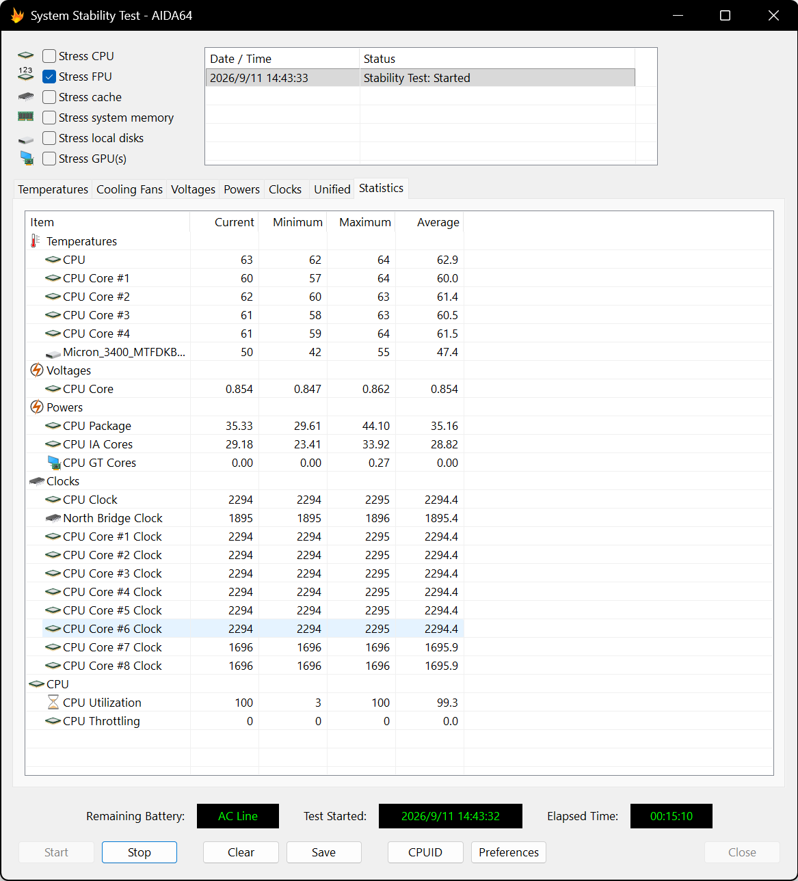Image resolution: width=798 pixels, height=881 pixels.
Task: Click the Average column header
Action: pos(430,222)
